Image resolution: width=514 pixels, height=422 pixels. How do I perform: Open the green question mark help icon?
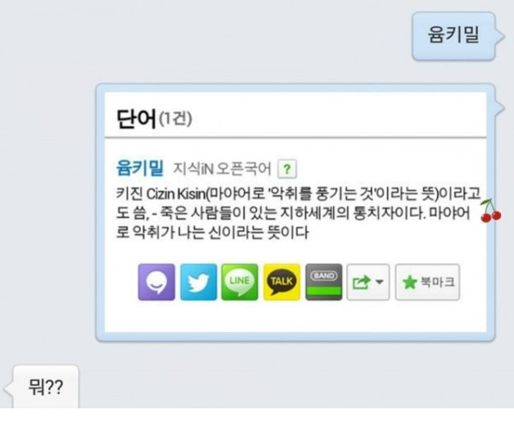(x=287, y=169)
